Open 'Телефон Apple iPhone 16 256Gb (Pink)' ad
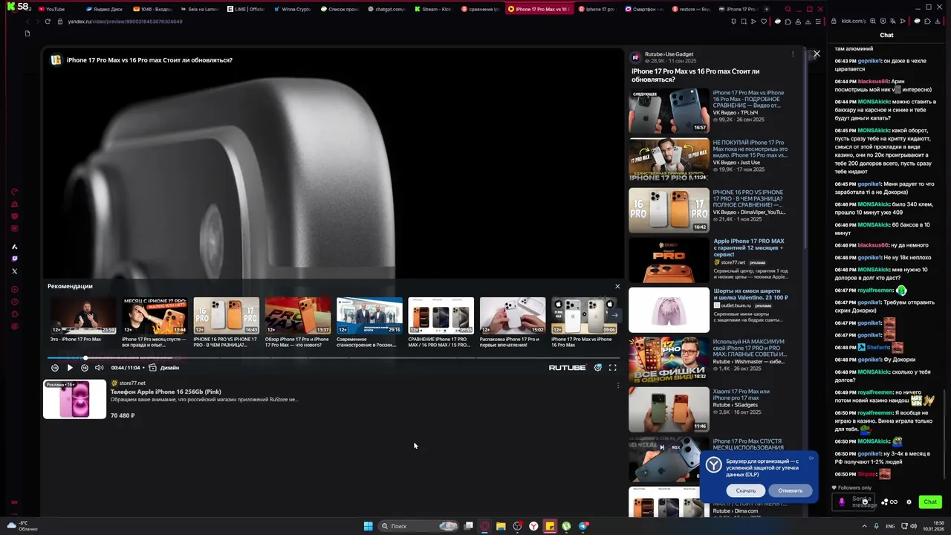The height and width of the screenshot is (535, 951). 166,392
